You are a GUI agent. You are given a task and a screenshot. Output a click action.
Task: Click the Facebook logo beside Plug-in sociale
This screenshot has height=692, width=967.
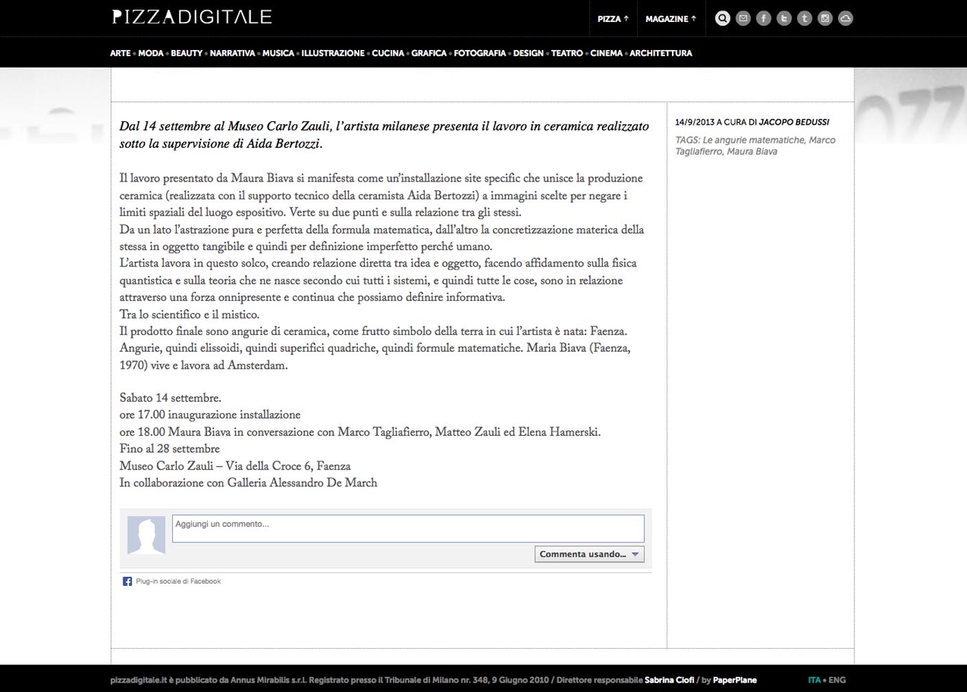point(127,581)
